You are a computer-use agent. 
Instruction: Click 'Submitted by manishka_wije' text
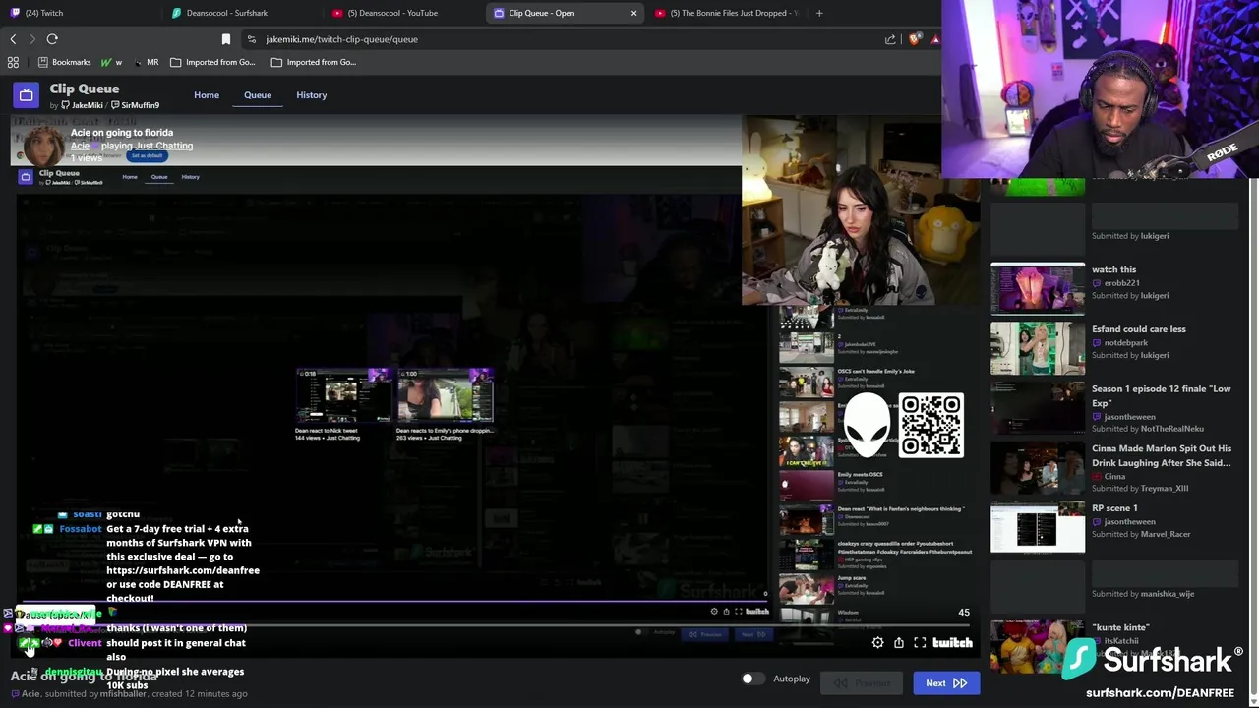click(1143, 594)
